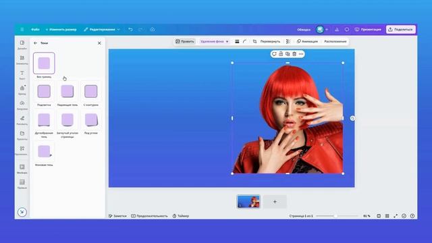
Task: Open Заметки notes
Action: coord(117,216)
